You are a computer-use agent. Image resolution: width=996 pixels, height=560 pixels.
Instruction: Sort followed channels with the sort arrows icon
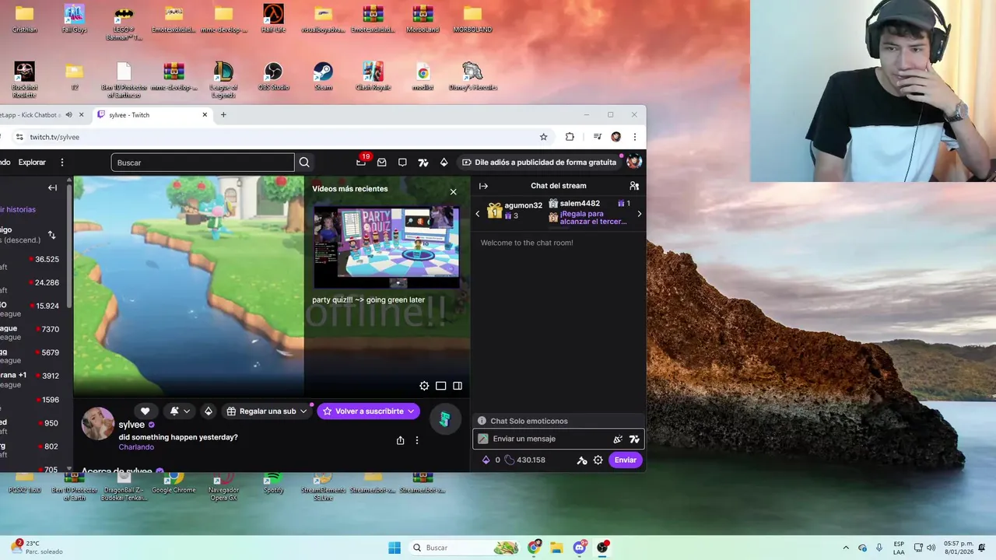[x=51, y=235]
